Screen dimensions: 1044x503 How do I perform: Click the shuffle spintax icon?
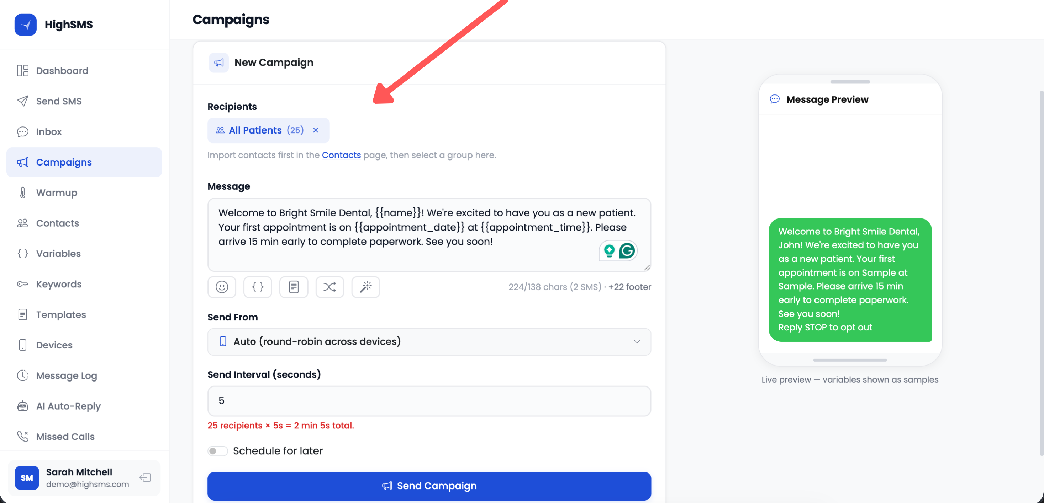tap(329, 287)
